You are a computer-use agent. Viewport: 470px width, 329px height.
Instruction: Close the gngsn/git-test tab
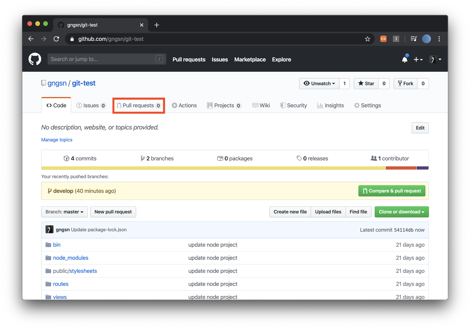[142, 25]
